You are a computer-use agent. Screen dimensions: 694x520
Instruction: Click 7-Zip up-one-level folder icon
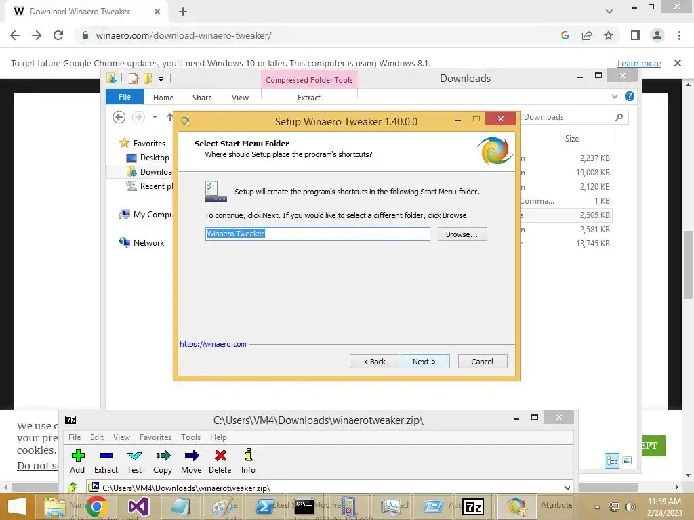(73, 487)
